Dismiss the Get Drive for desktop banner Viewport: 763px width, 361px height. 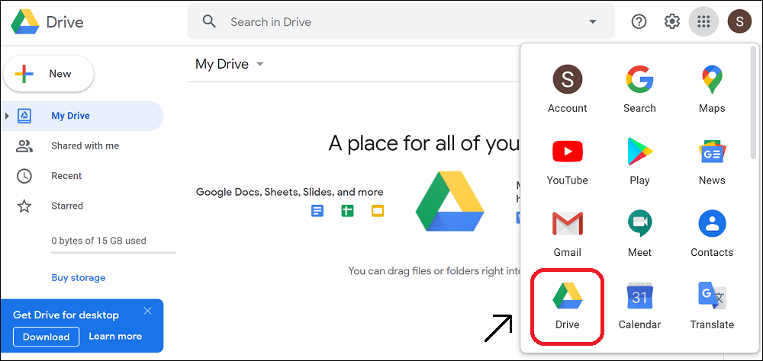[148, 311]
